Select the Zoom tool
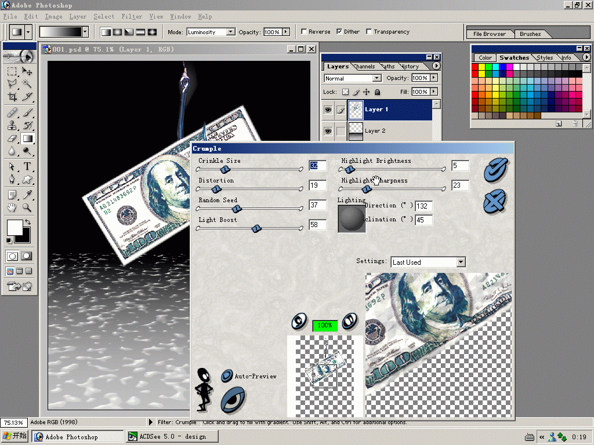This screenshot has height=445, width=594. tap(27, 207)
